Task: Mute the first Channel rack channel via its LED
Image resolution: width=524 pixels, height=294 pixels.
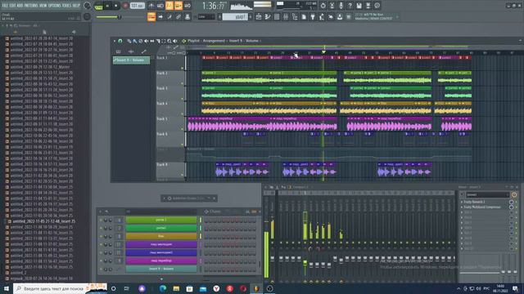Action: 101,220
